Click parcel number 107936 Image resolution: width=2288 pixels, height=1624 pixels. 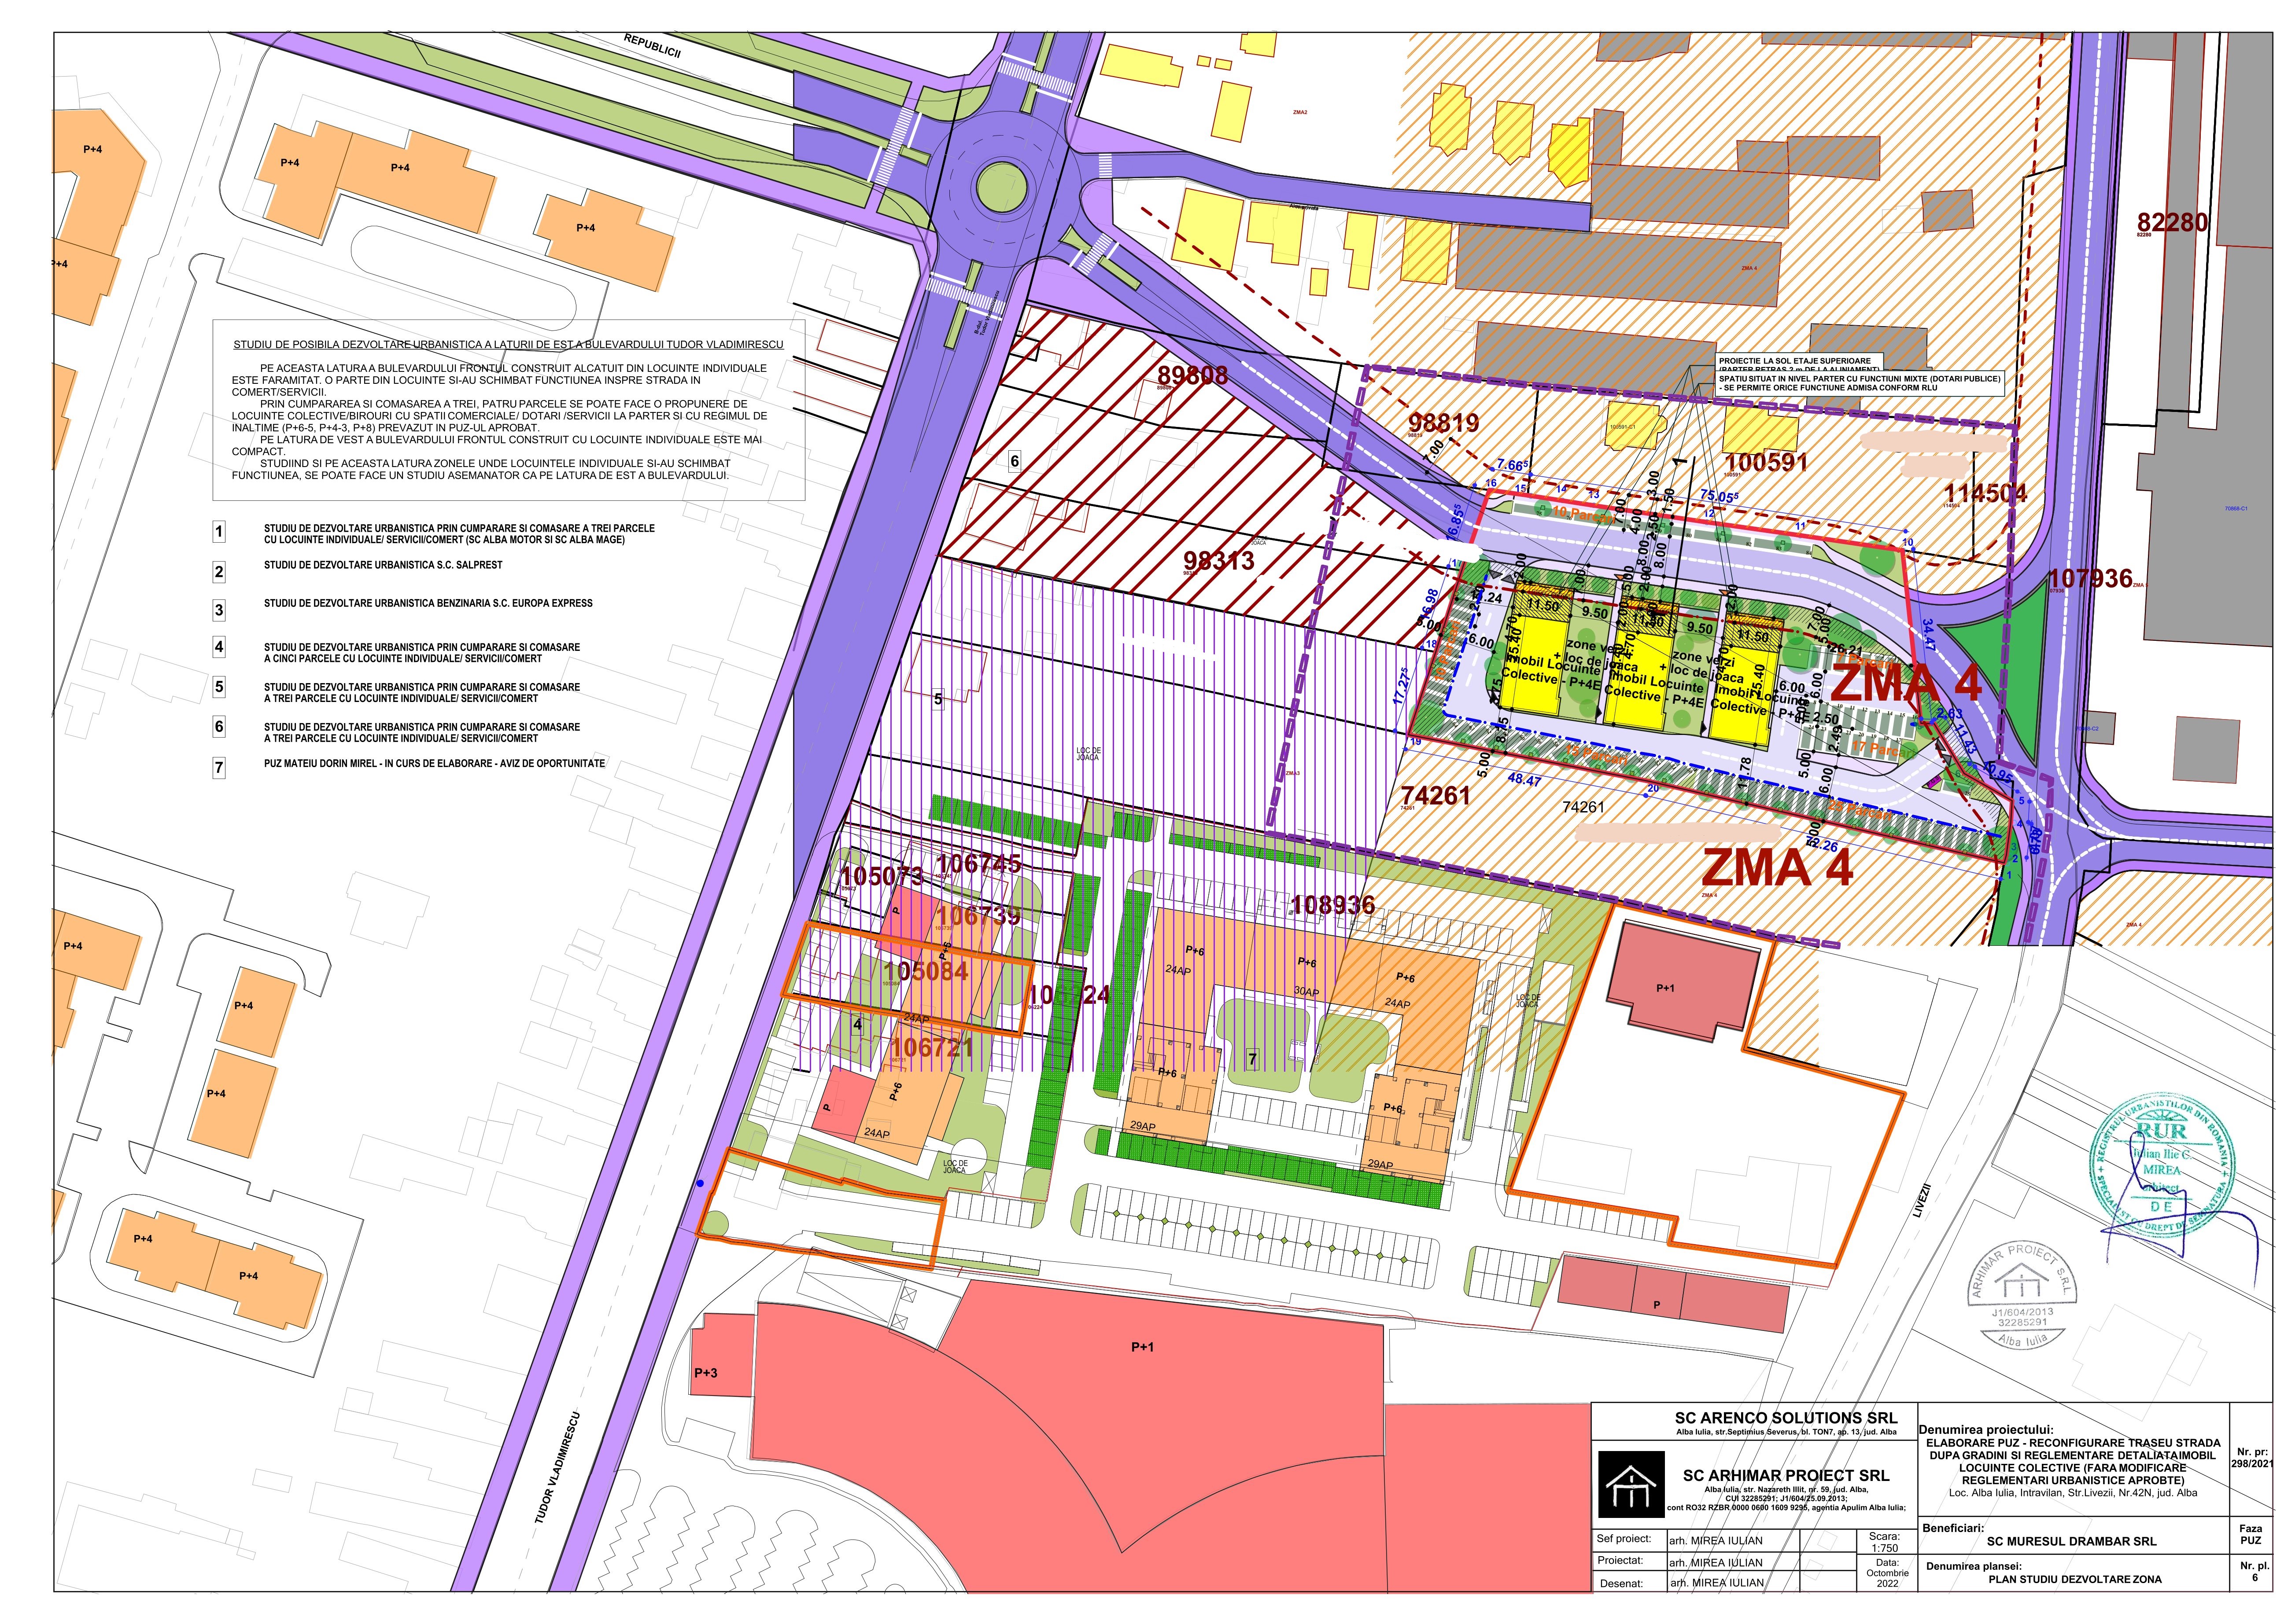click(2090, 578)
